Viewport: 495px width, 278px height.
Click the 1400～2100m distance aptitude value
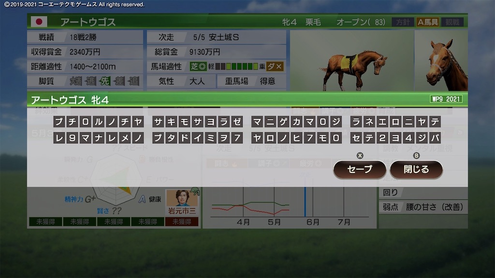(92, 67)
